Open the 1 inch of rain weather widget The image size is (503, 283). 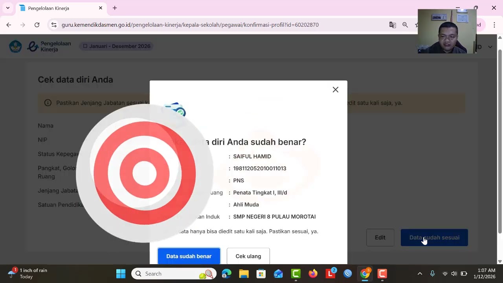click(x=28, y=274)
